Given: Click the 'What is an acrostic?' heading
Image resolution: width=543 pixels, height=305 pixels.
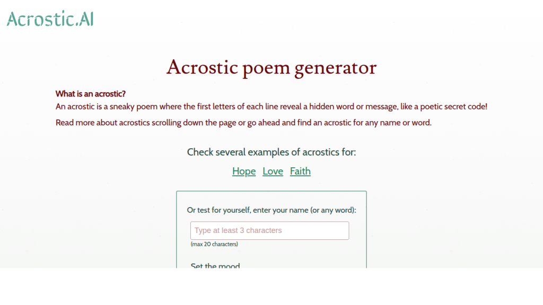Looking at the screenshot, I should tap(91, 93).
